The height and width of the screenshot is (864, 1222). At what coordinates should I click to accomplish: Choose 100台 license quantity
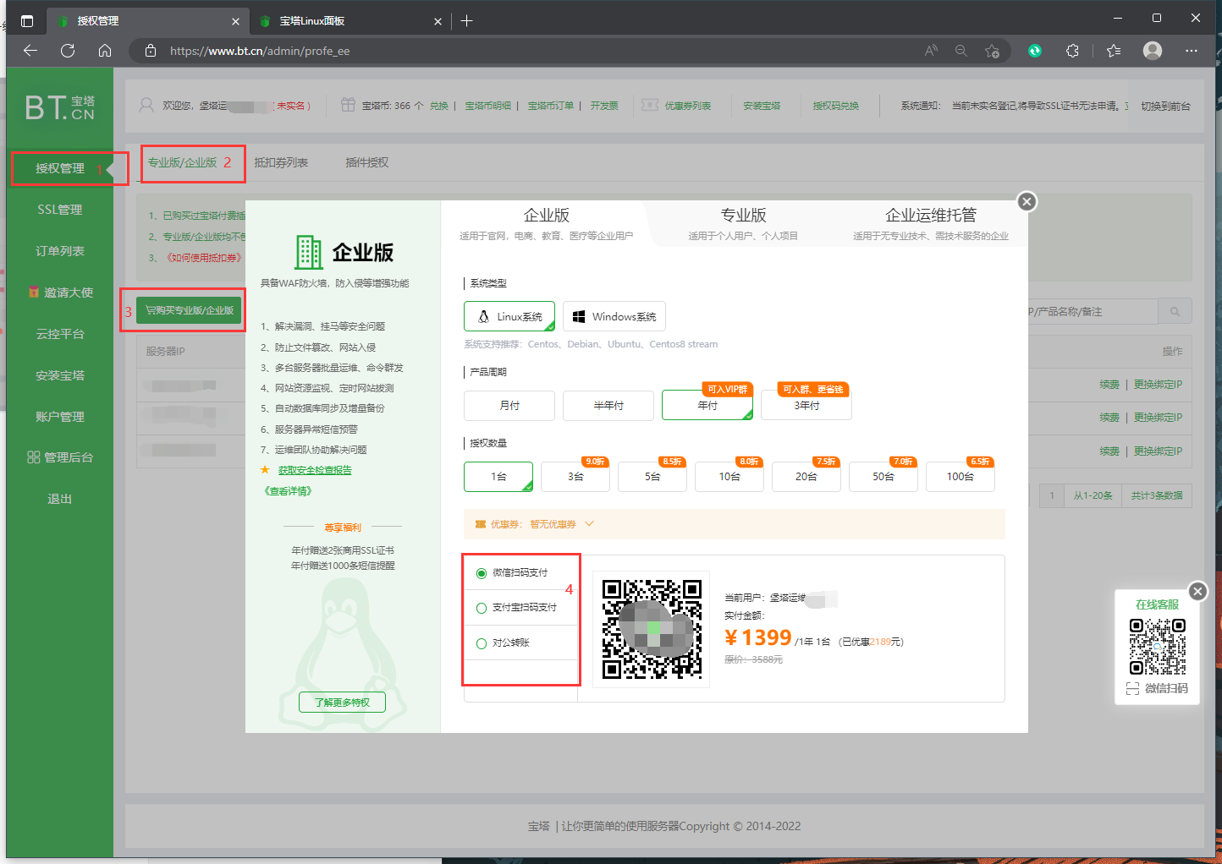961,477
